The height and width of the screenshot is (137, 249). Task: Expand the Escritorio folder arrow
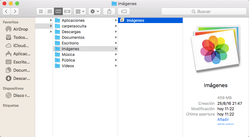coord(116,43)
